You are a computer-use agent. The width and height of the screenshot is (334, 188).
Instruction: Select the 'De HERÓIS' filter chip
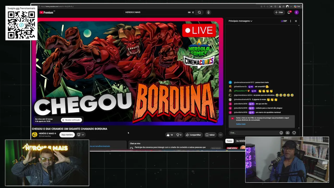tap(240, 141)
